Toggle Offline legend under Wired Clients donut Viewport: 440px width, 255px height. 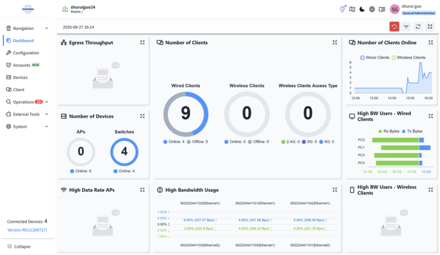[x=197, y=142]
